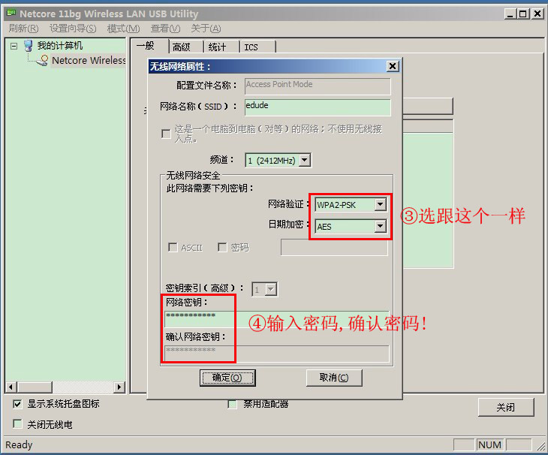Select the 我的计算机 tree item text

coord(60,46)
